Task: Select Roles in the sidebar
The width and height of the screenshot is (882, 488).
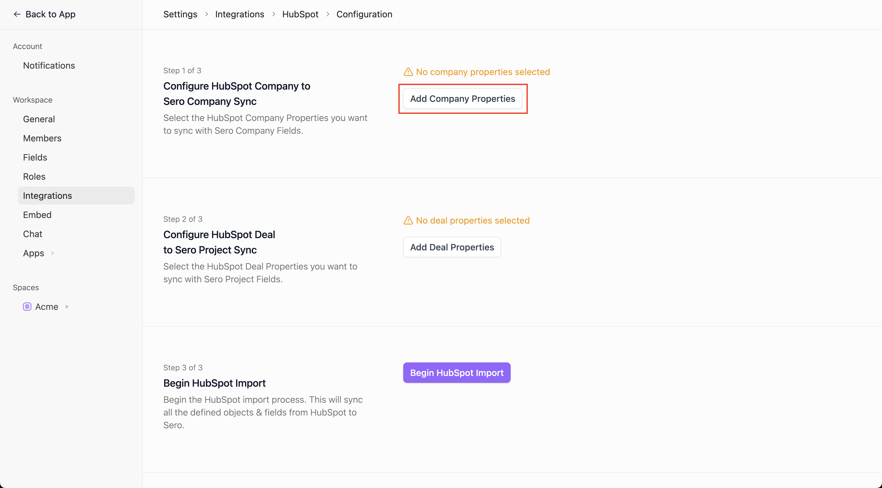Action: click(34, 177)
